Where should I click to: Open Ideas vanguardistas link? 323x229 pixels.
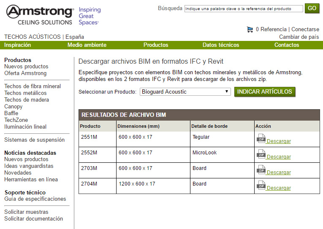tap(29, 166)
